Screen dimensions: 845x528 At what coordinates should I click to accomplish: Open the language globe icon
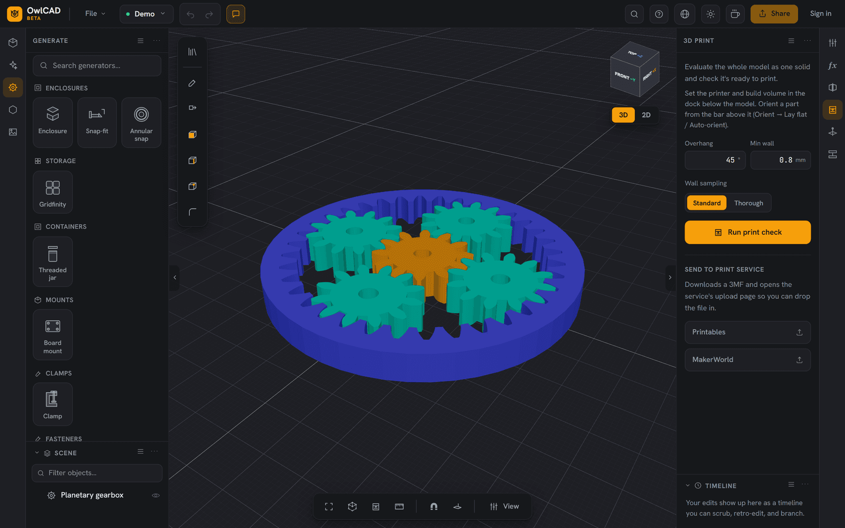(685, 14)
